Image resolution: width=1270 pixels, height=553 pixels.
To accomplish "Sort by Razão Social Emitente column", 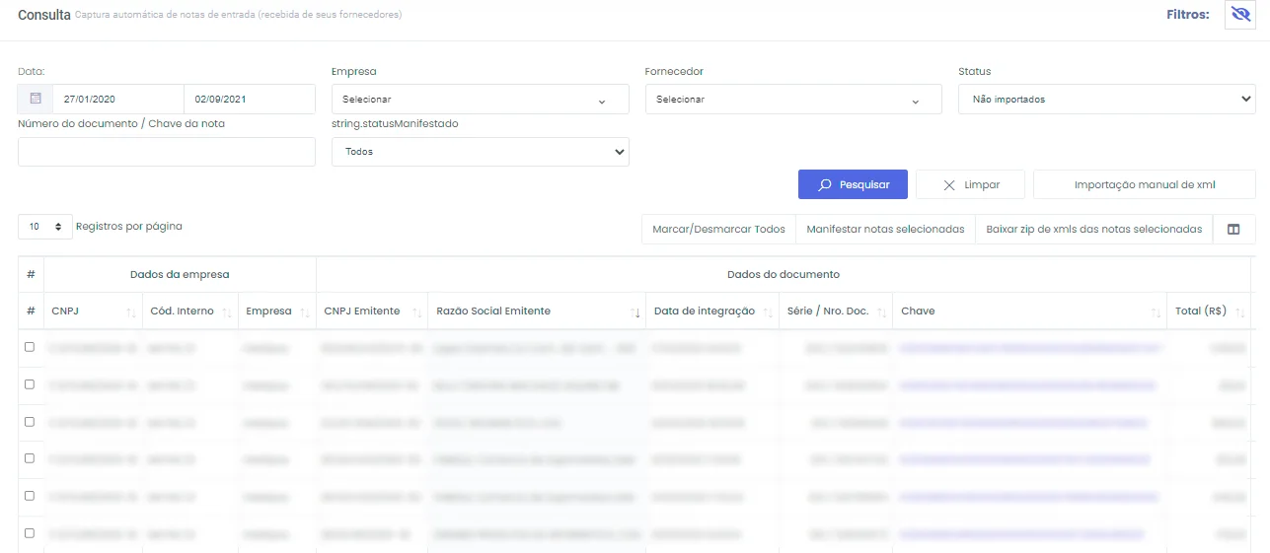I will coord(635,311).
